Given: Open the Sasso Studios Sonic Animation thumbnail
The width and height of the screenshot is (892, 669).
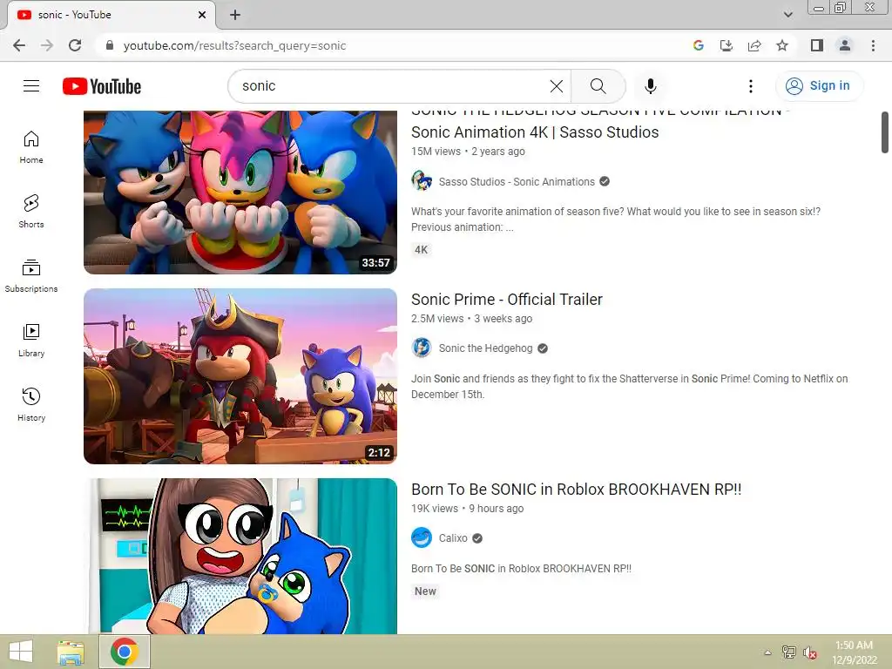Looking at the screenshot, I should 240,193.
